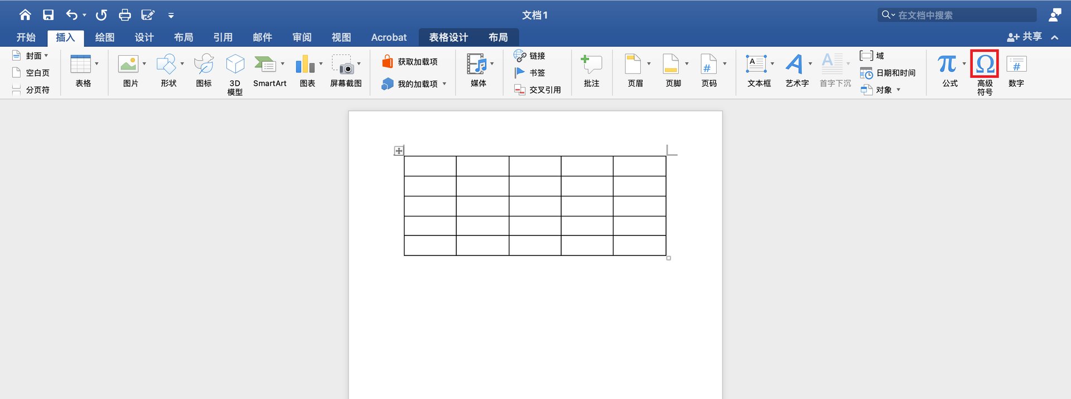Insert a 交叉引用 cross-reference
The width and height of the screenshot is (1071, 399).
[x=537, y=90]
